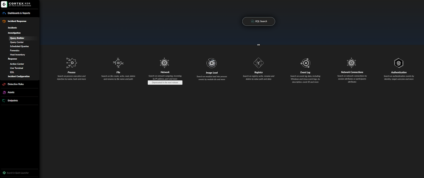Go to Incidents section
424x178 pixels.
click(12, 28)
